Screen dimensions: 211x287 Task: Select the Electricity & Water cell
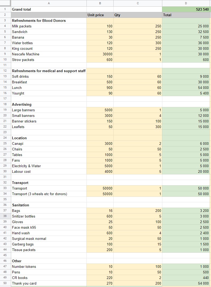pos(49,166)
